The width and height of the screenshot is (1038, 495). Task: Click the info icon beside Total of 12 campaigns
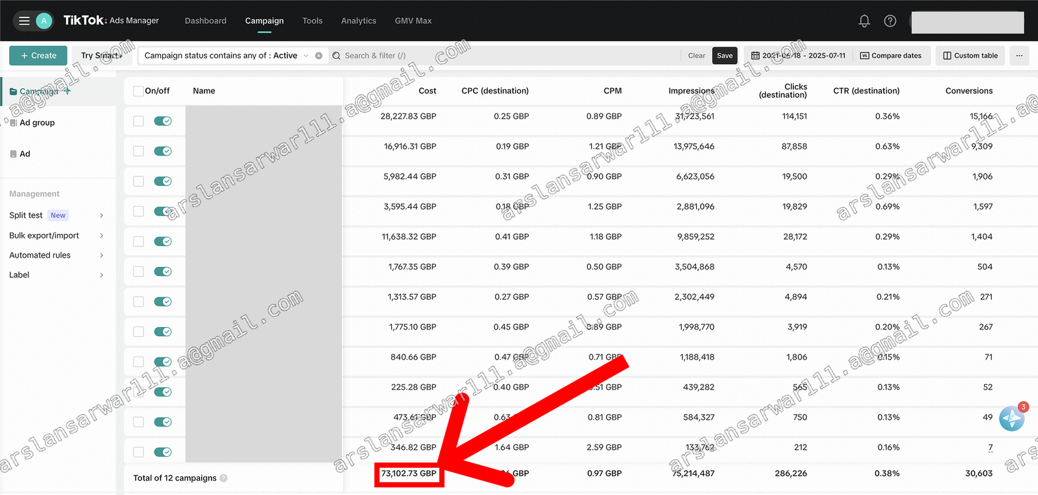point(223,478)
